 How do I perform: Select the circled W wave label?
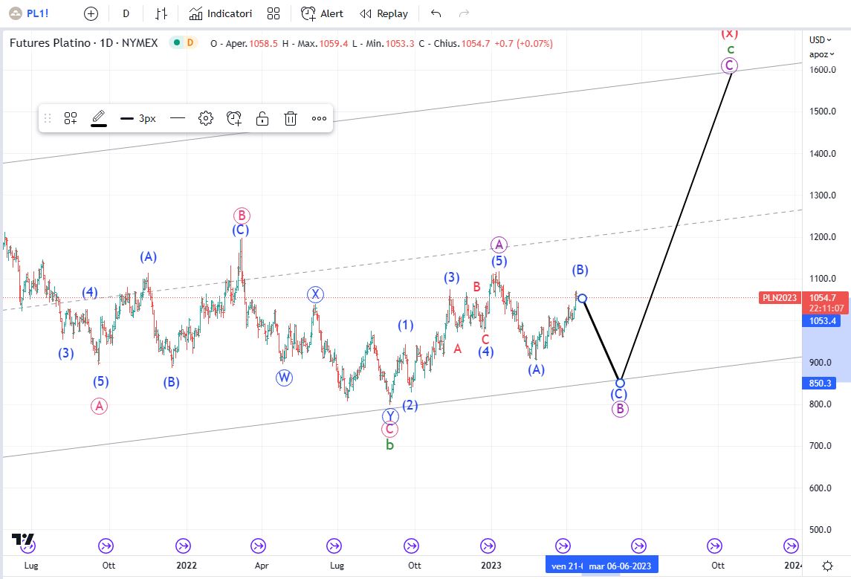pyautogui.click(x=285, y=377)
